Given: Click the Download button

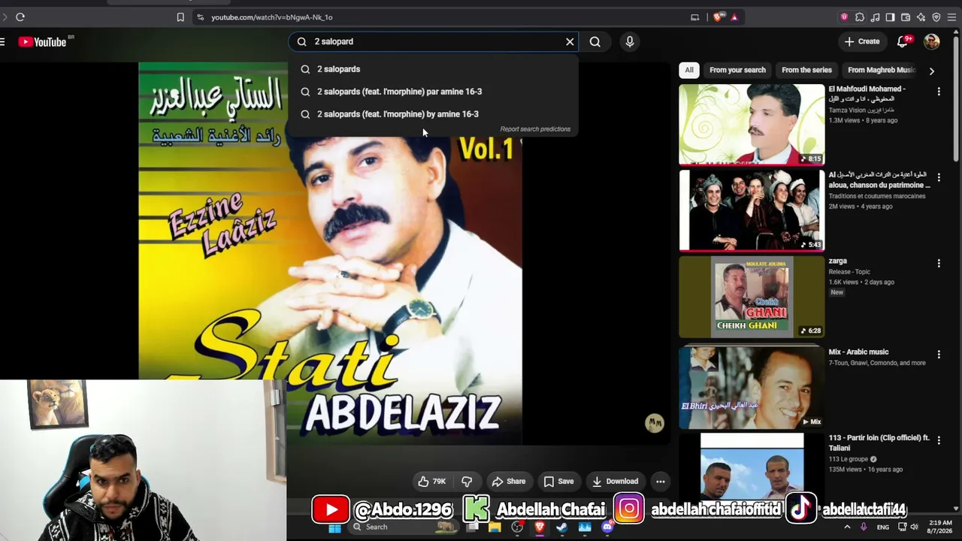Looking at the screenshot, I should pyautogui.click(x=615, y=482).
